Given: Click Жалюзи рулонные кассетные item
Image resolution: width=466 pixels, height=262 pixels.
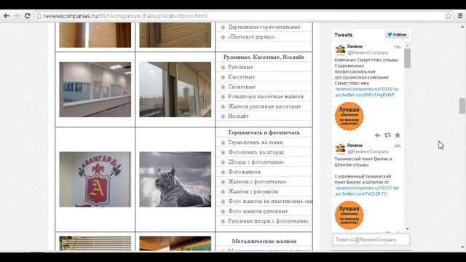Looking at the screenshot, I should coord(264,106).
